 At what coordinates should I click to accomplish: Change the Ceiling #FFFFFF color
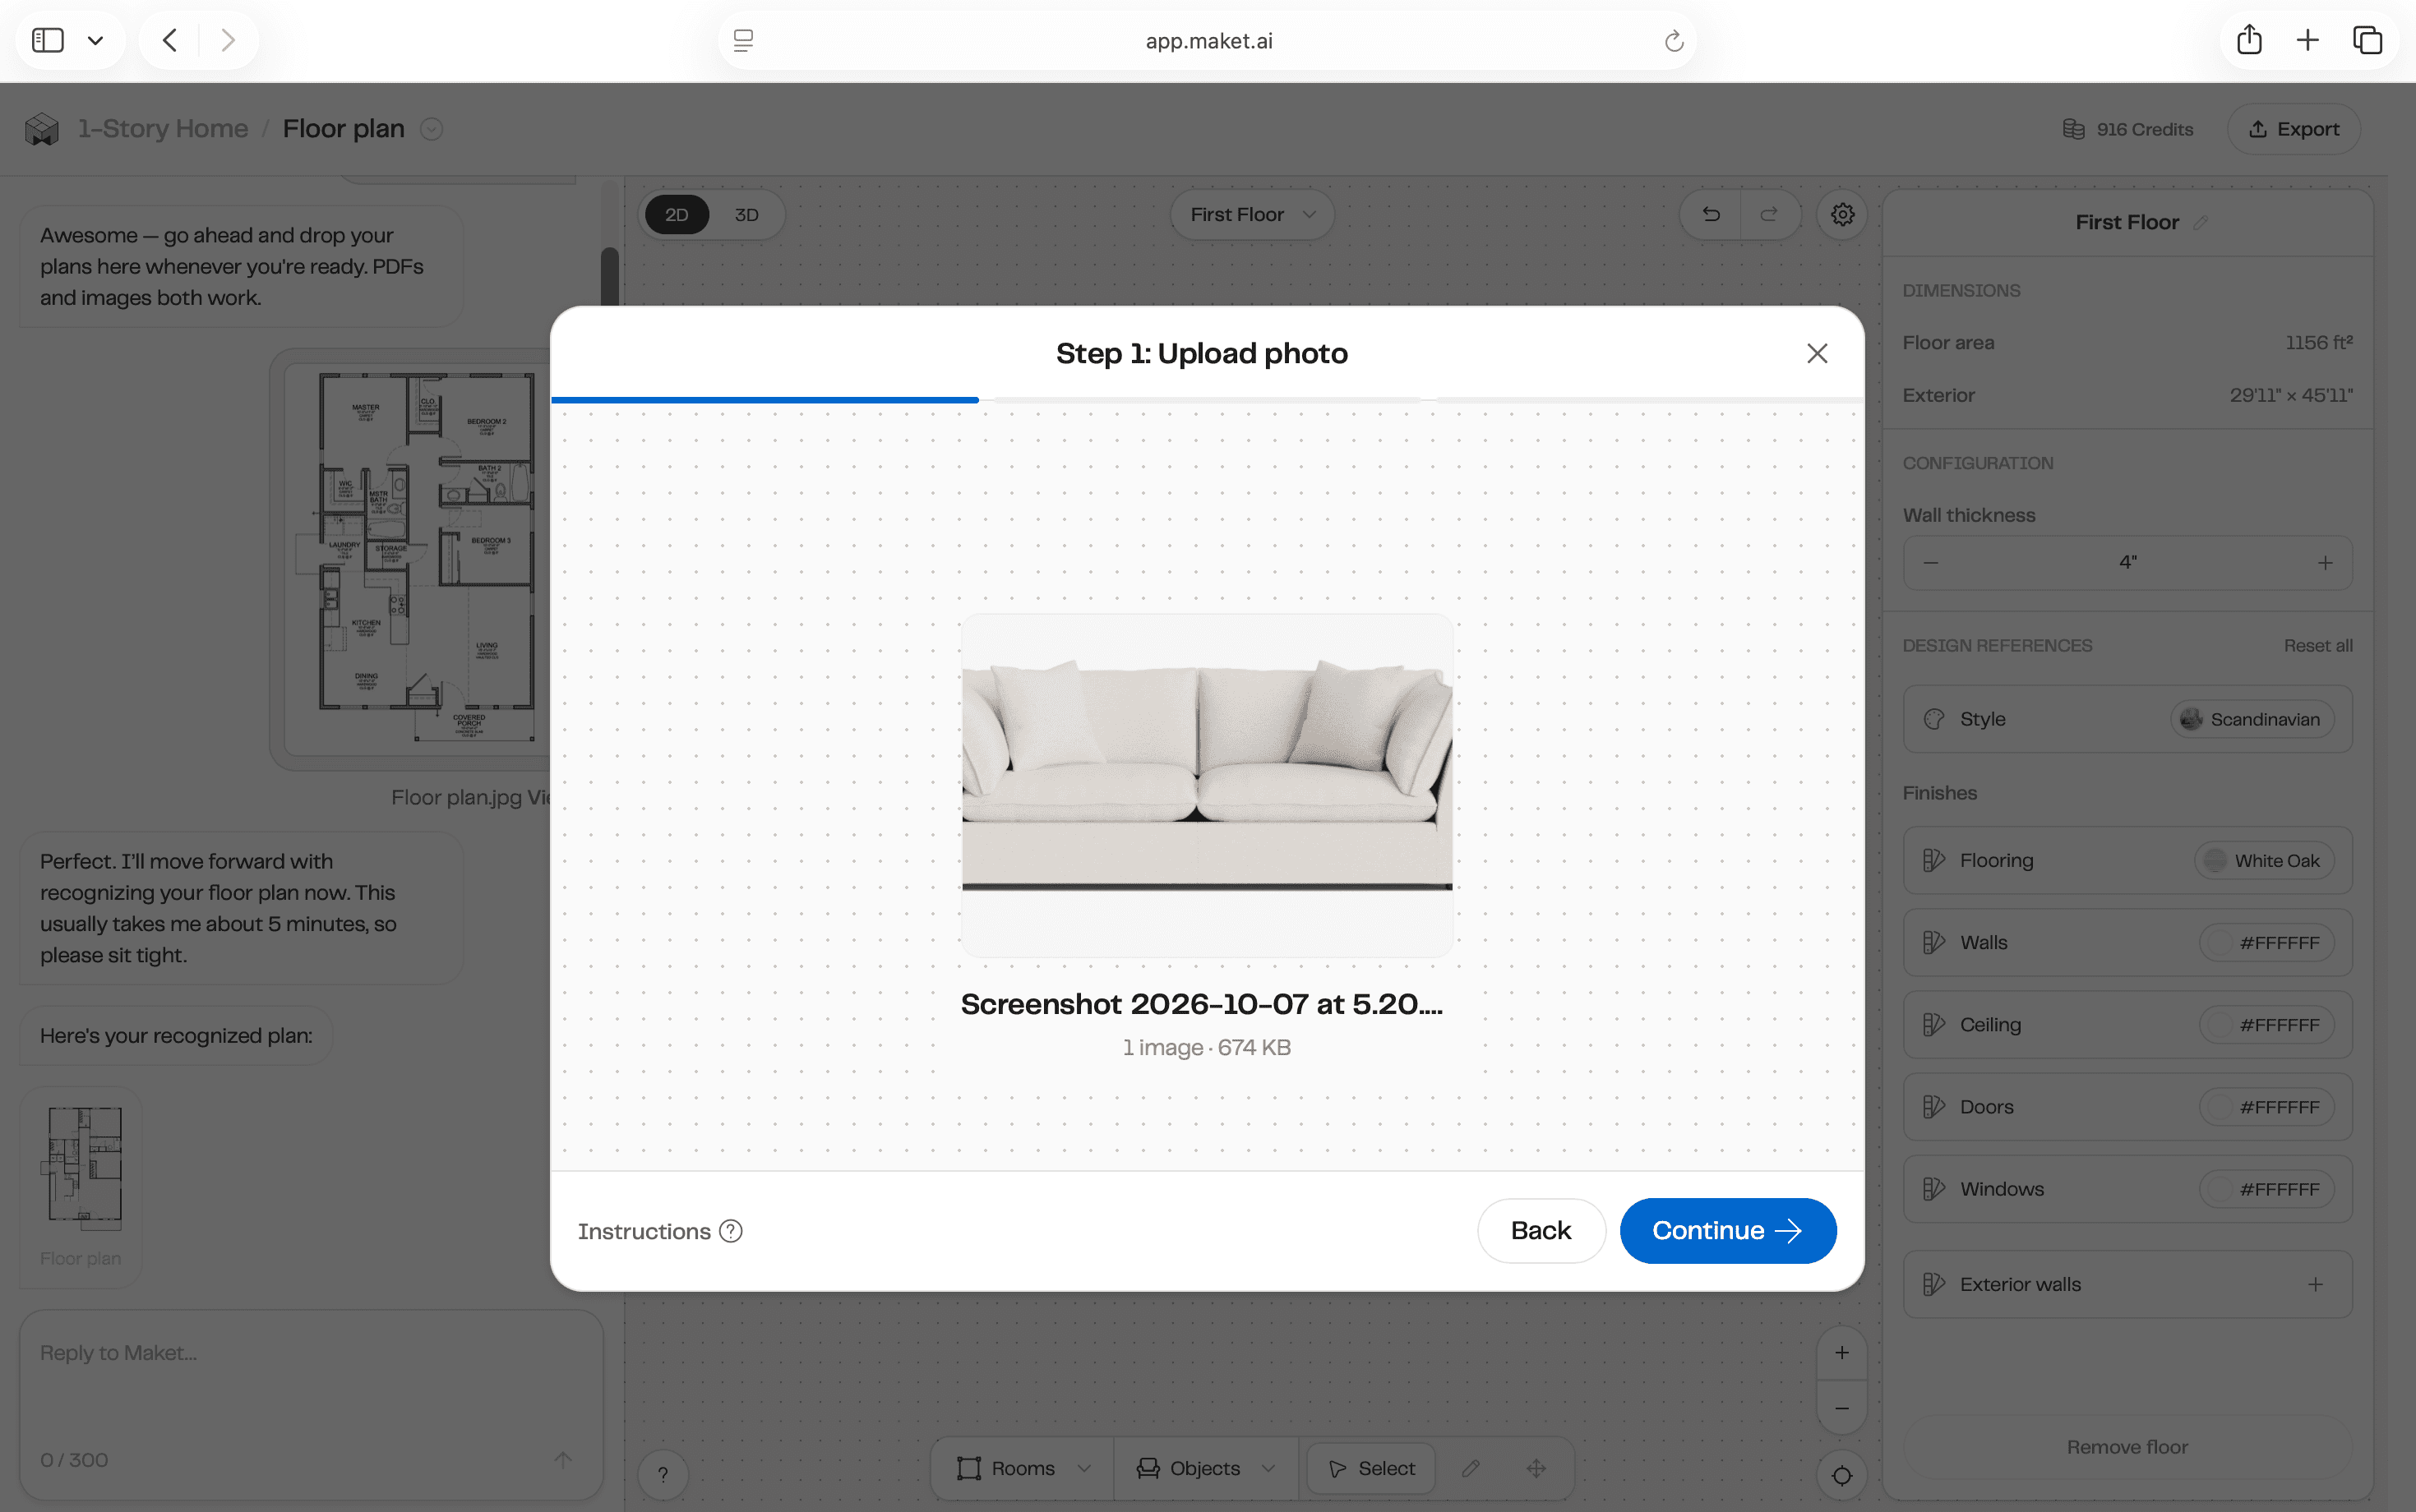point(2266,1025)
